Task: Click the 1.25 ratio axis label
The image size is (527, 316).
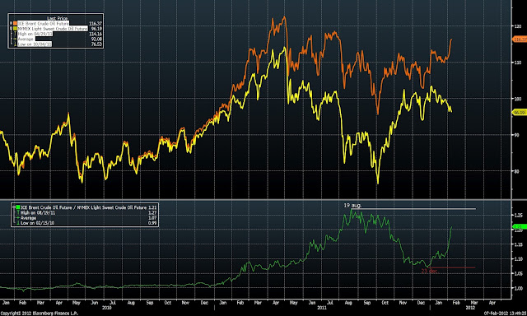Action: coord(518,215)
